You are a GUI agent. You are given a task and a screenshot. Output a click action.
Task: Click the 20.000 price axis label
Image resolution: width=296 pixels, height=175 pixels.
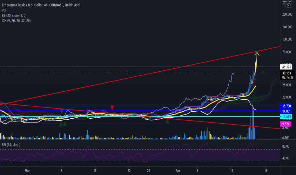coord(286,97)
